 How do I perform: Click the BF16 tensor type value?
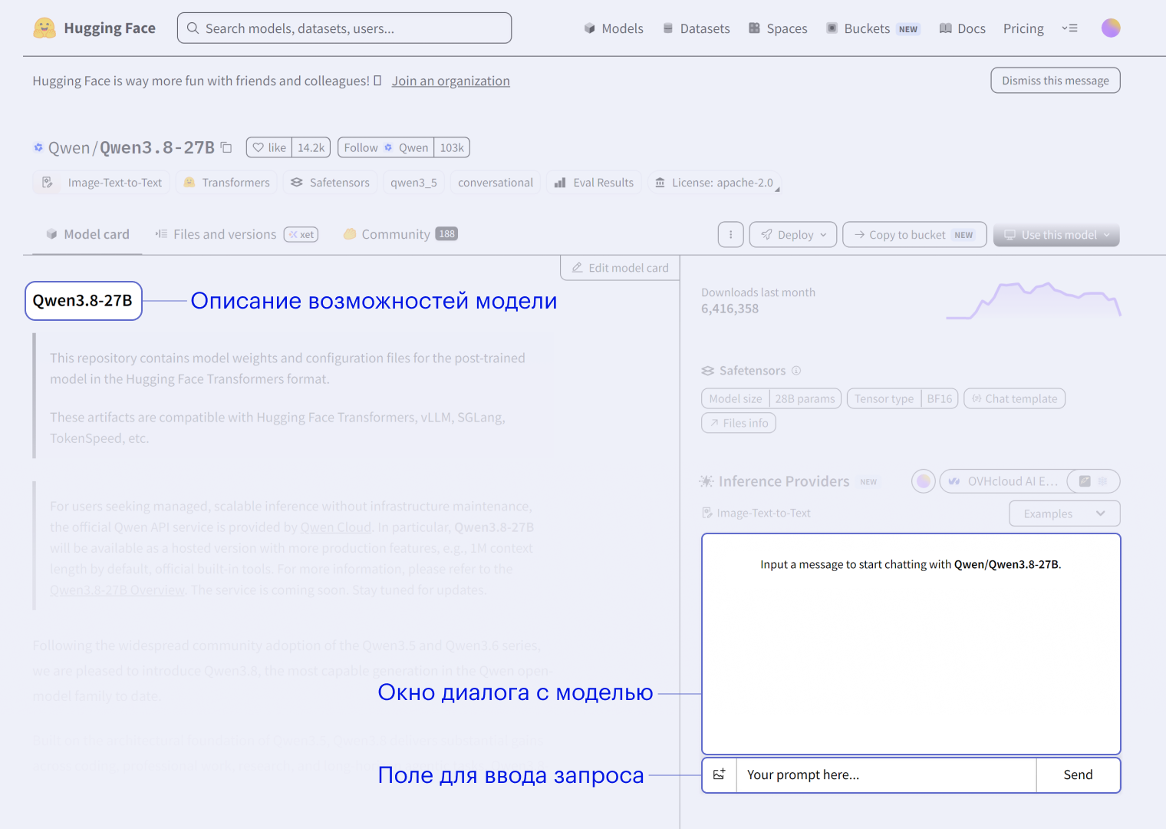coord(939,399)
